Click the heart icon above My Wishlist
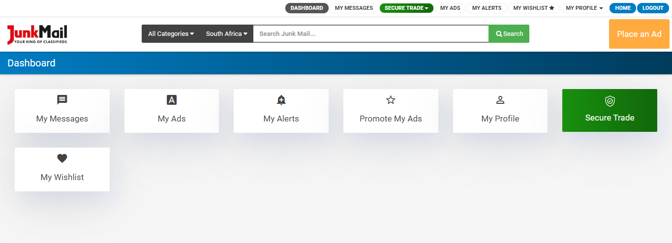This screenshot has width=672, height=243. tap(62, 158)
